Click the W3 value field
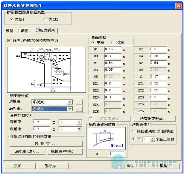 point(113,70)
